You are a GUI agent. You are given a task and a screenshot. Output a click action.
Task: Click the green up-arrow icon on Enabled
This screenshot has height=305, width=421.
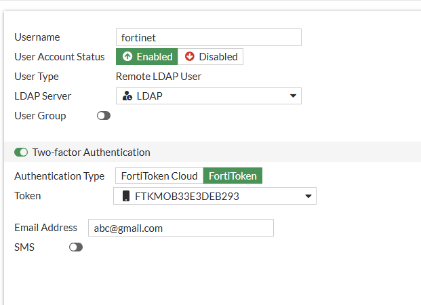127,57
